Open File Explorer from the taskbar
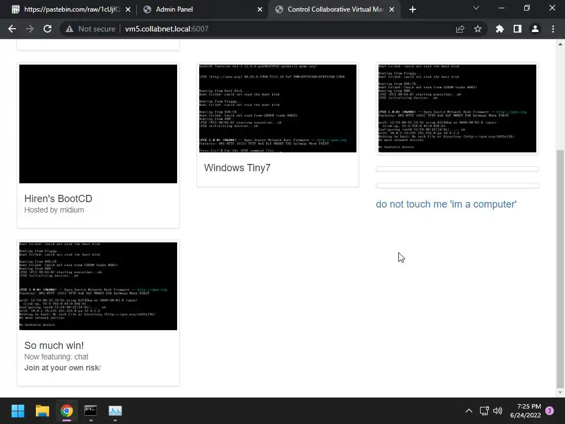The height and width of the screenshot is (424, 565). point(42,411)
